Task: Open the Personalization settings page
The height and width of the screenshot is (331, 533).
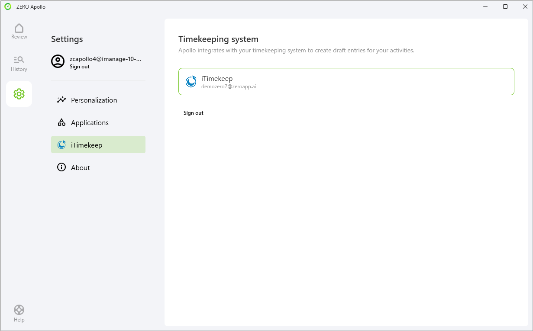Action: (98, 100)
